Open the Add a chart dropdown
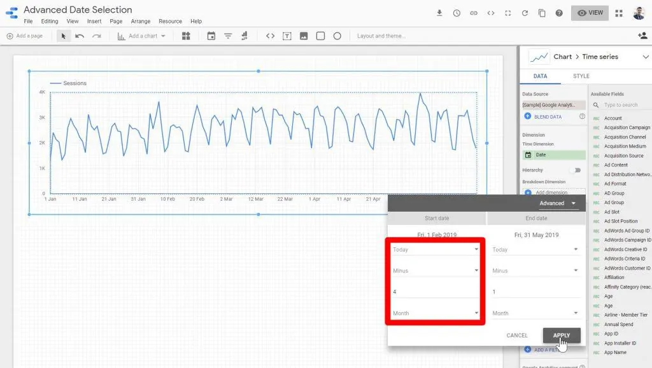This screenshot has width=652, height=368. [142, 36]
